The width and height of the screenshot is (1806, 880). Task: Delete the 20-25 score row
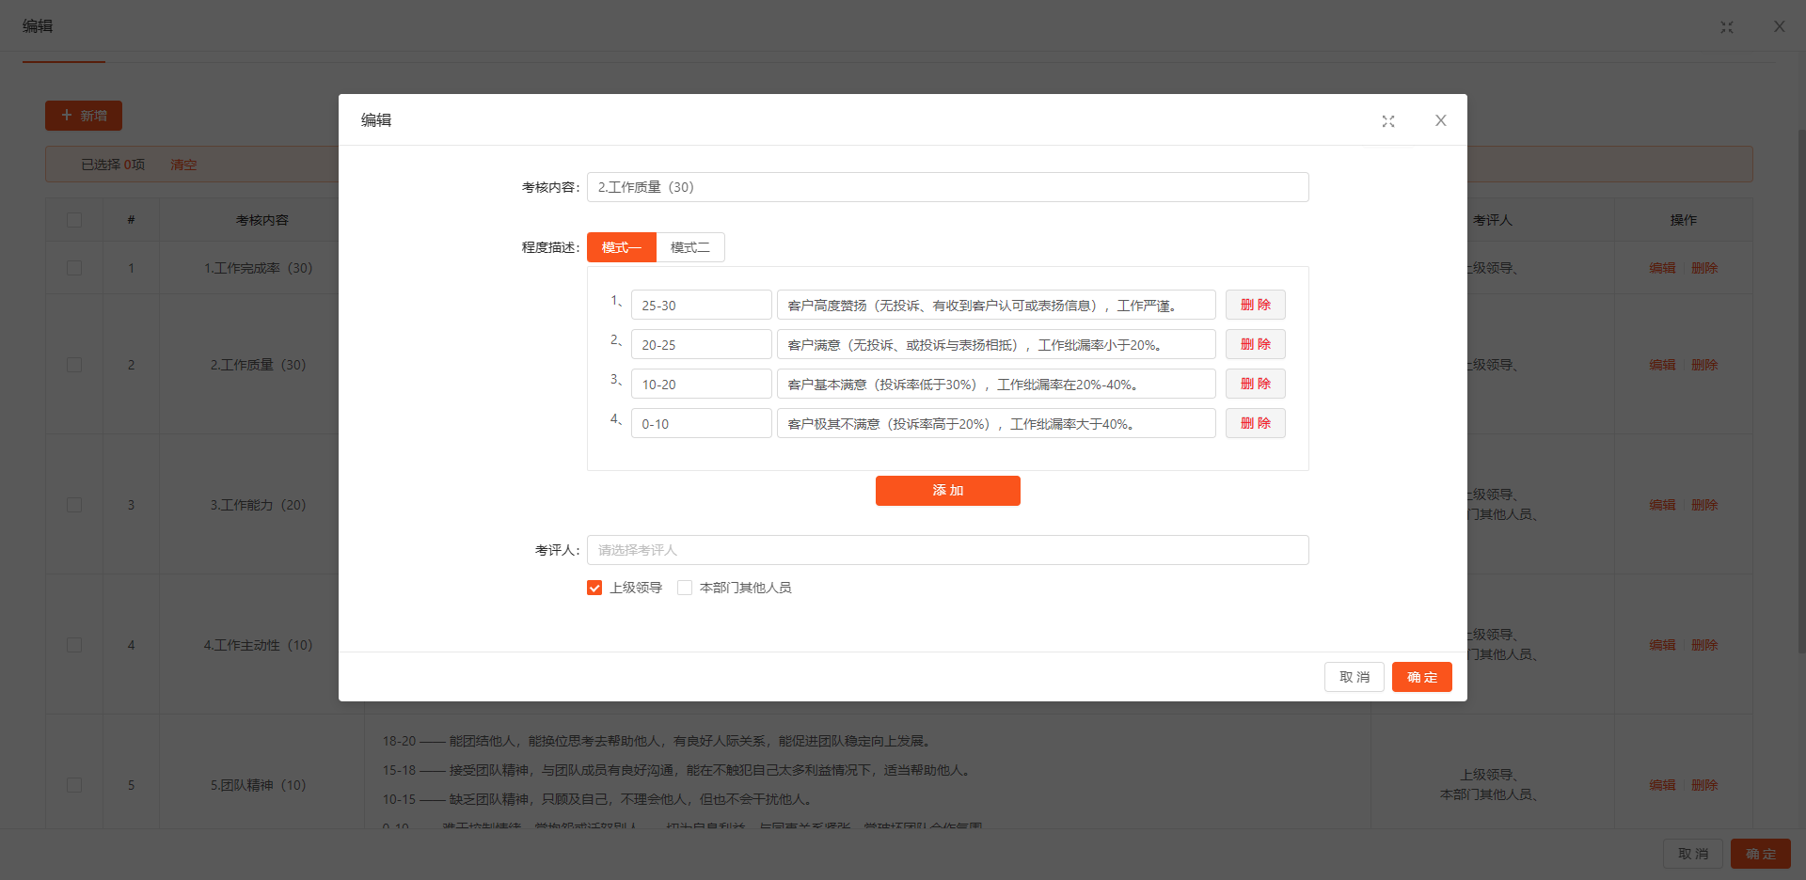[x=1255, y=344]
